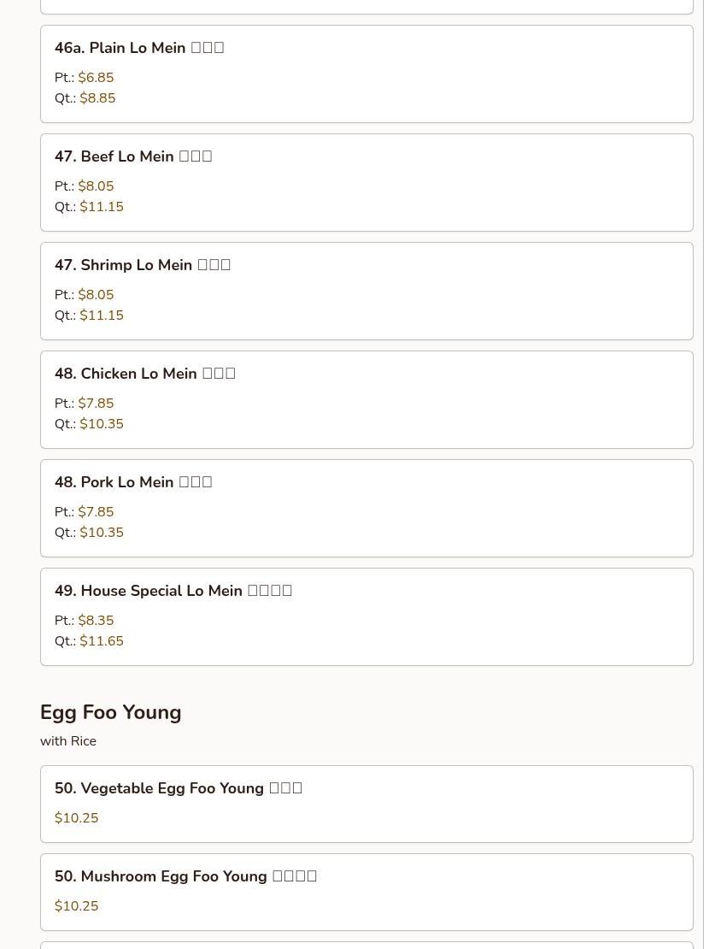Screen dimensions: 721x949
Task: Pick the Pork Lo Mein quart price
Action: 102,533
